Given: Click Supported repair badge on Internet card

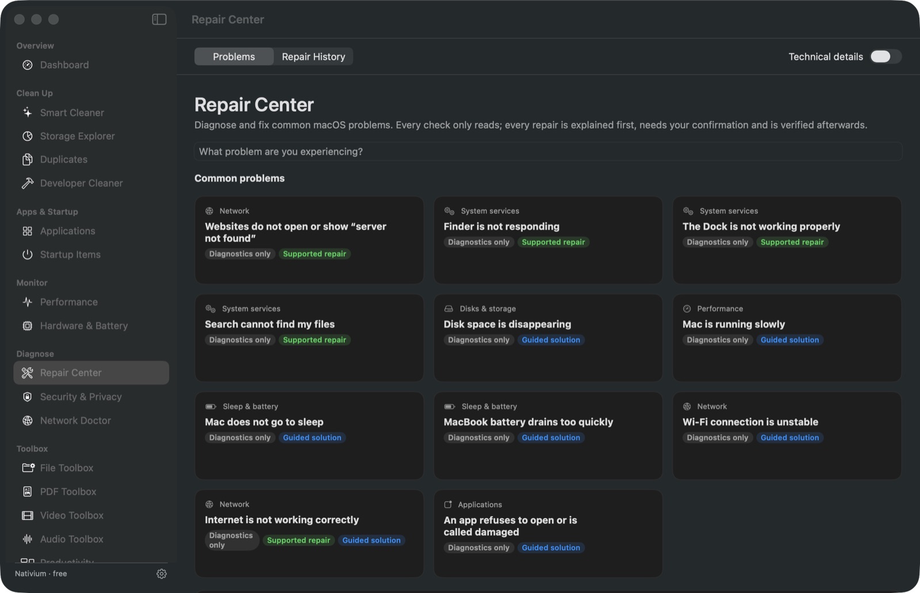Looking at the screenshot, I should point(298,540).
